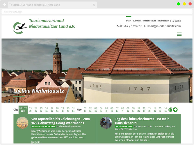Open the Datenschutz page

click(149, 21)
